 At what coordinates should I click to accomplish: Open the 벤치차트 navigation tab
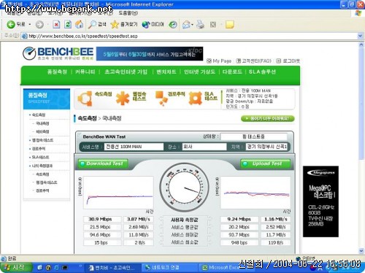(166, 72)
